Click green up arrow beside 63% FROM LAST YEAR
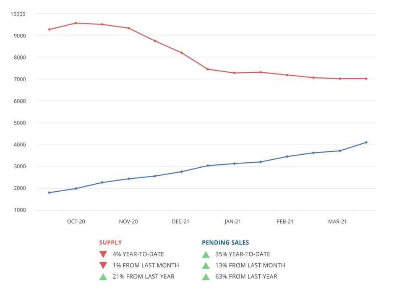The height and width of the screenshot is (293, 402). pos(206,277)
